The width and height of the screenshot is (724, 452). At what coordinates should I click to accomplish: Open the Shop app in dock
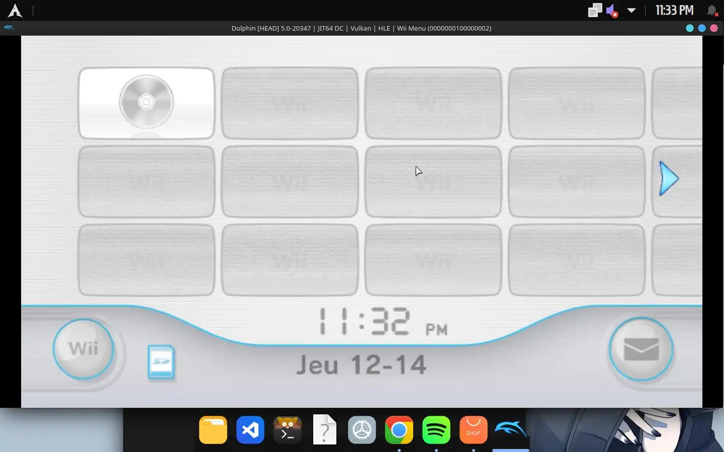point(474,430)
